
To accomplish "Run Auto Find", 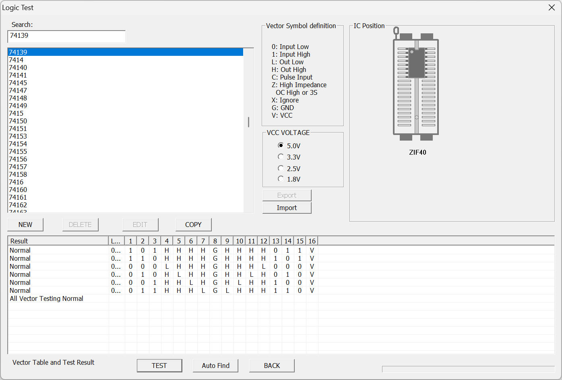I will [215, 366].
